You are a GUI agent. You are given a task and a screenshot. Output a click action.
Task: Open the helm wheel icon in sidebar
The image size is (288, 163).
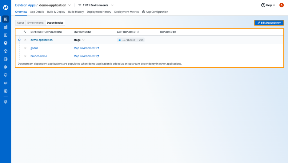point(6,67)
